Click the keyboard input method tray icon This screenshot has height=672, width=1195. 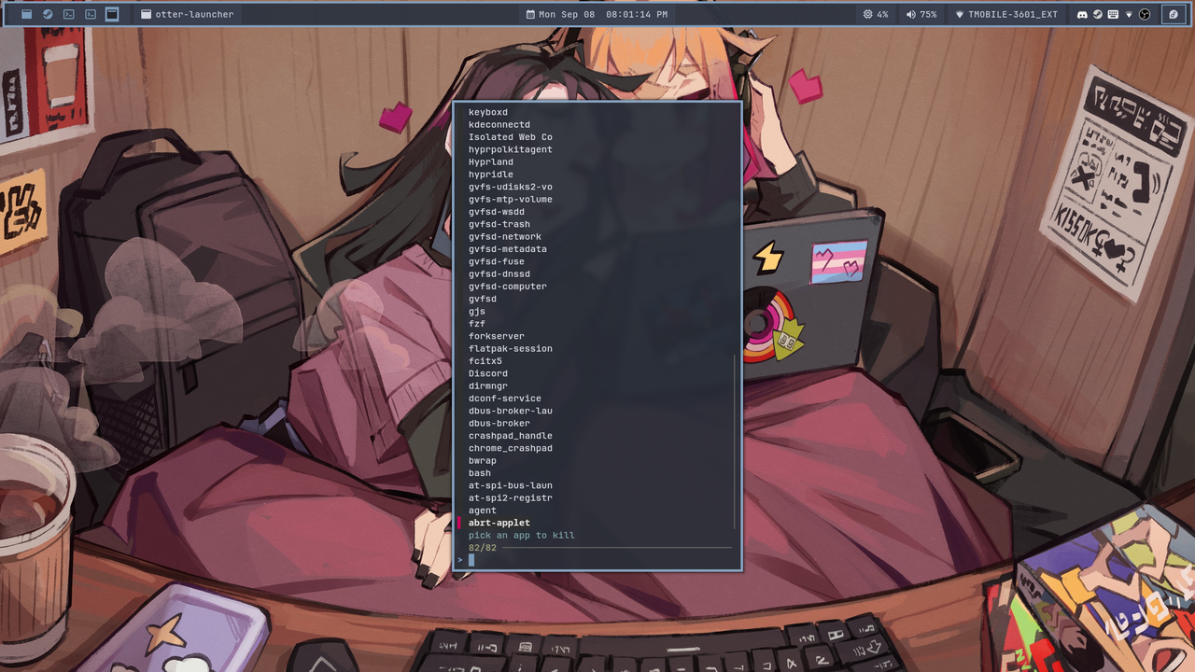coord(1113,15)
